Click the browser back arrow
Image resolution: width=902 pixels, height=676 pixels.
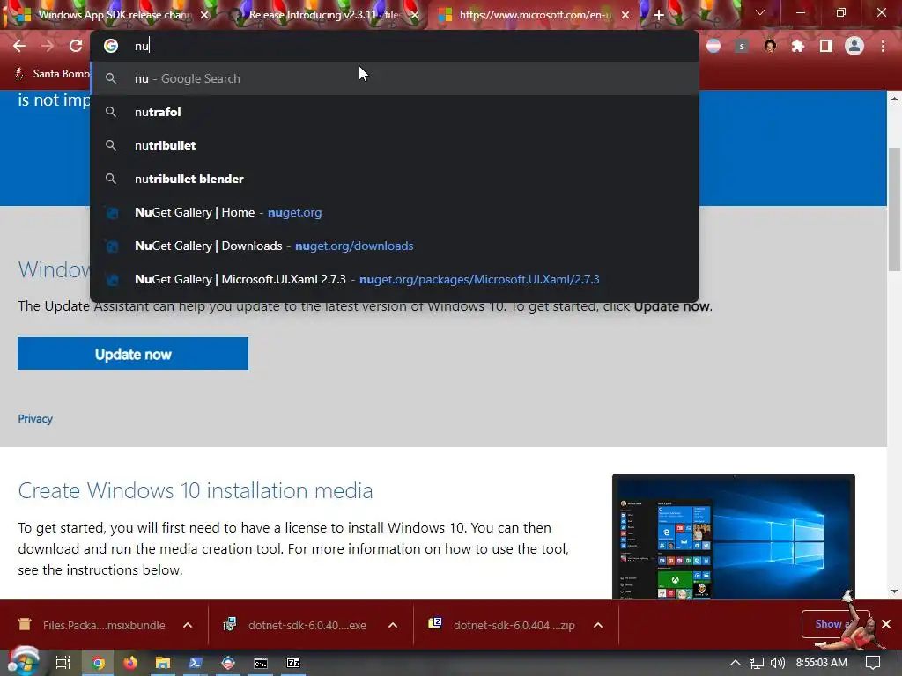coord(19,46)
